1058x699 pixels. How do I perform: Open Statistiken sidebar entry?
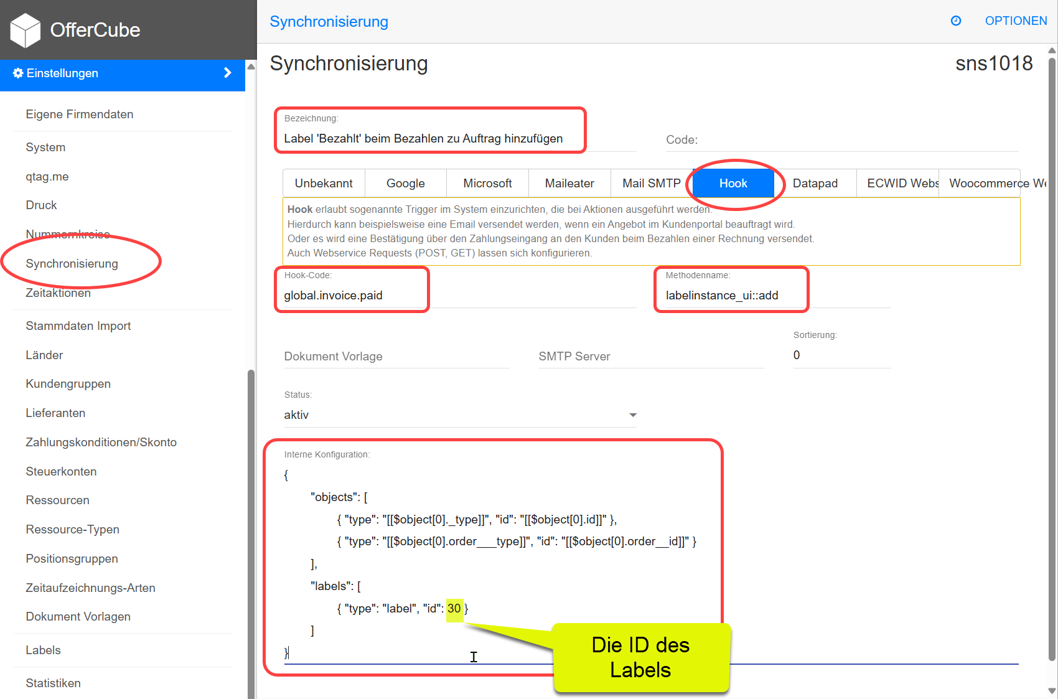click(53, 683)
